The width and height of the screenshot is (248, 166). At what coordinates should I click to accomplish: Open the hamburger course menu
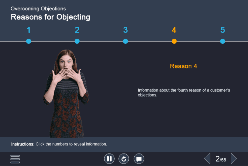pyautogui.click(x=15, y=159)
